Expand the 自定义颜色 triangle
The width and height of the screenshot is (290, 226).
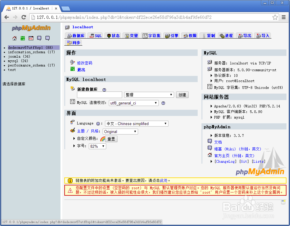[74, 138]
